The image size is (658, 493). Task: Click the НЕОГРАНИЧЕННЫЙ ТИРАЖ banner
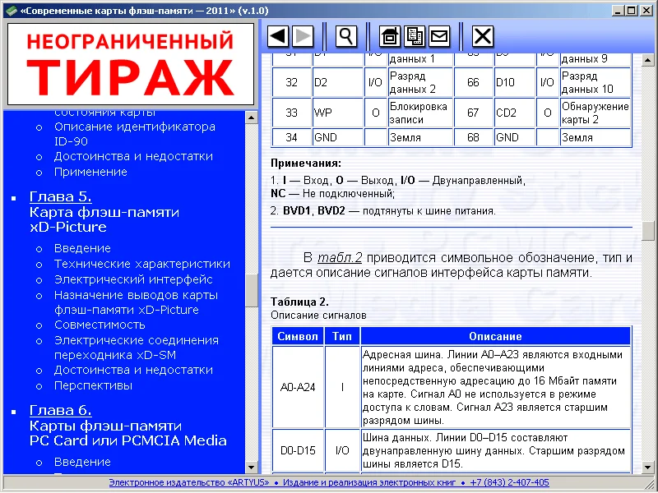coord(131,64)
